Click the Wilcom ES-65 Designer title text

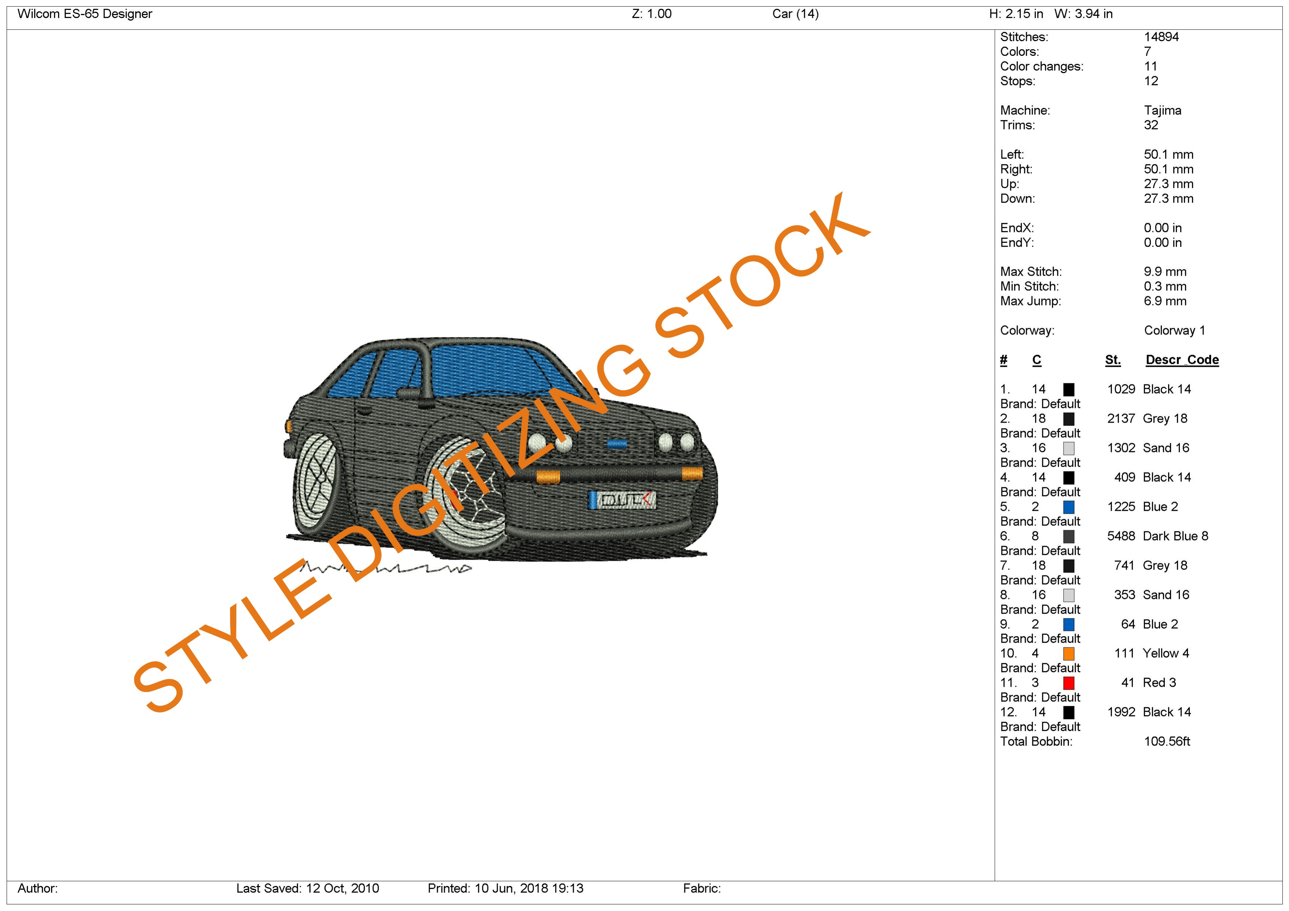(85, 14)
